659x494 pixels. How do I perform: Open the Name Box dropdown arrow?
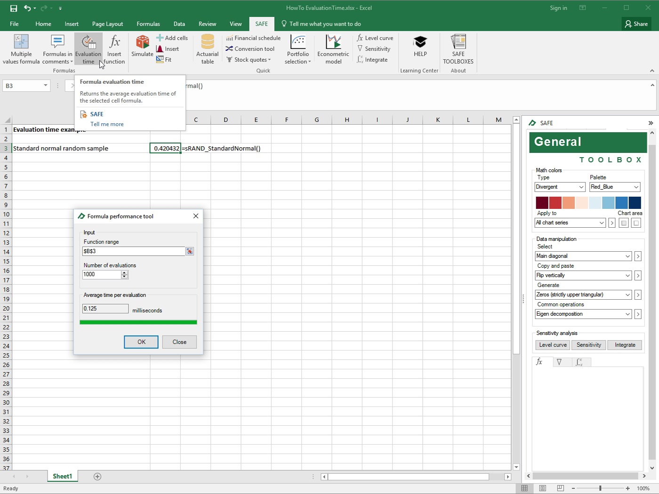coord(46,86)
